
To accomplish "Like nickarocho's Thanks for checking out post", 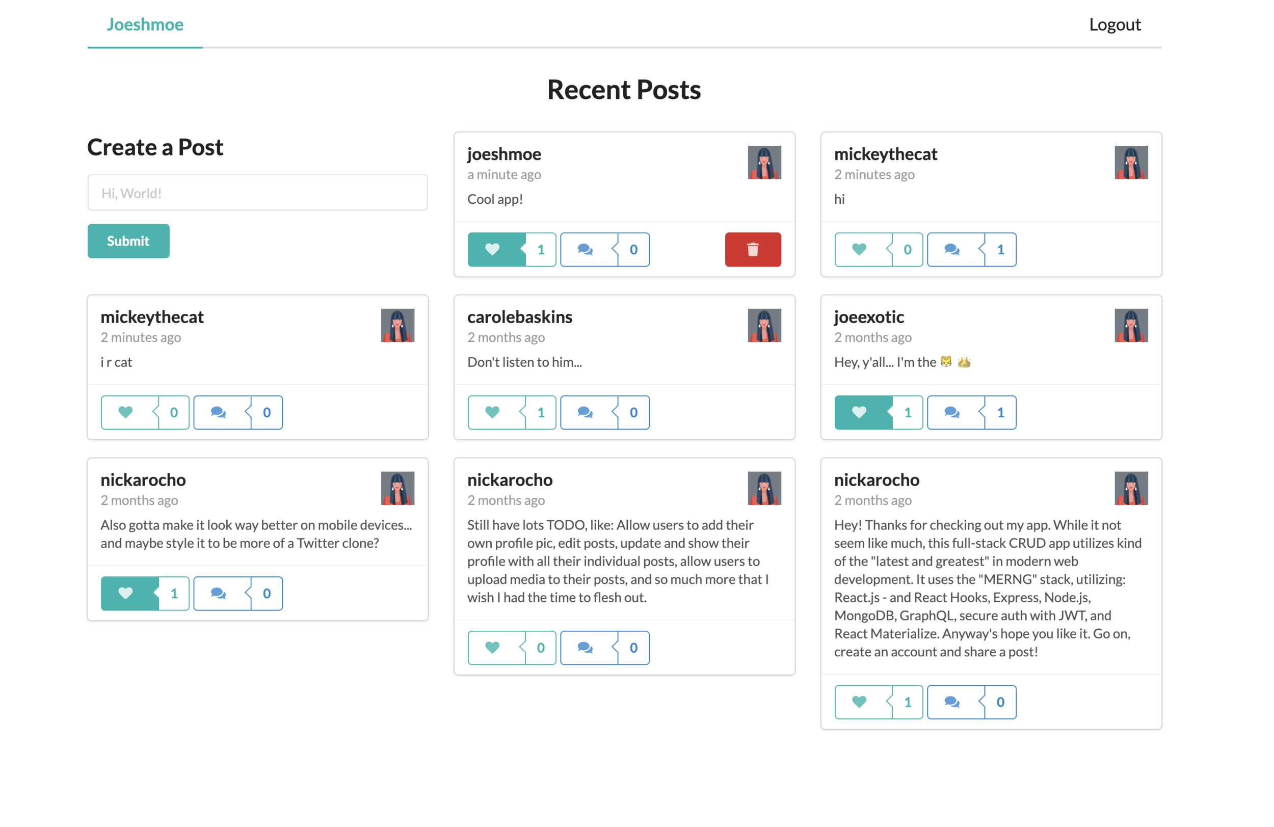I will point(863,702).
